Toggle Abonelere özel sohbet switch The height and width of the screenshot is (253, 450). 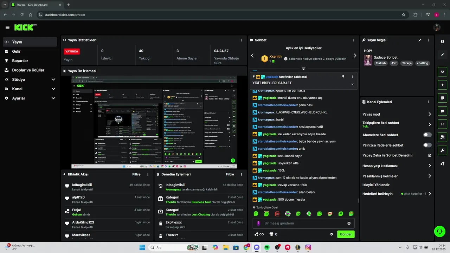[427, 135]
